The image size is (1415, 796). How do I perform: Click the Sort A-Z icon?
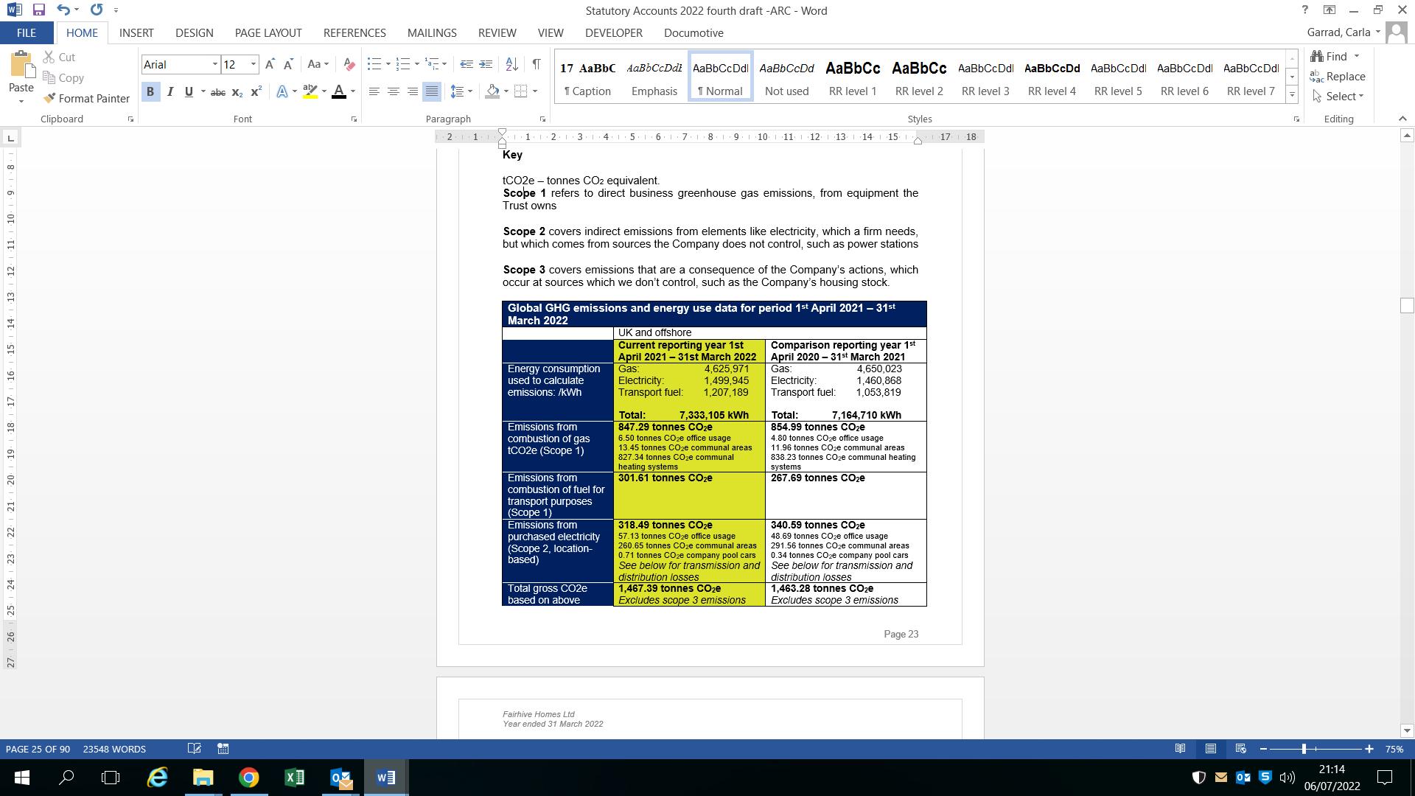tap(511, 65)
